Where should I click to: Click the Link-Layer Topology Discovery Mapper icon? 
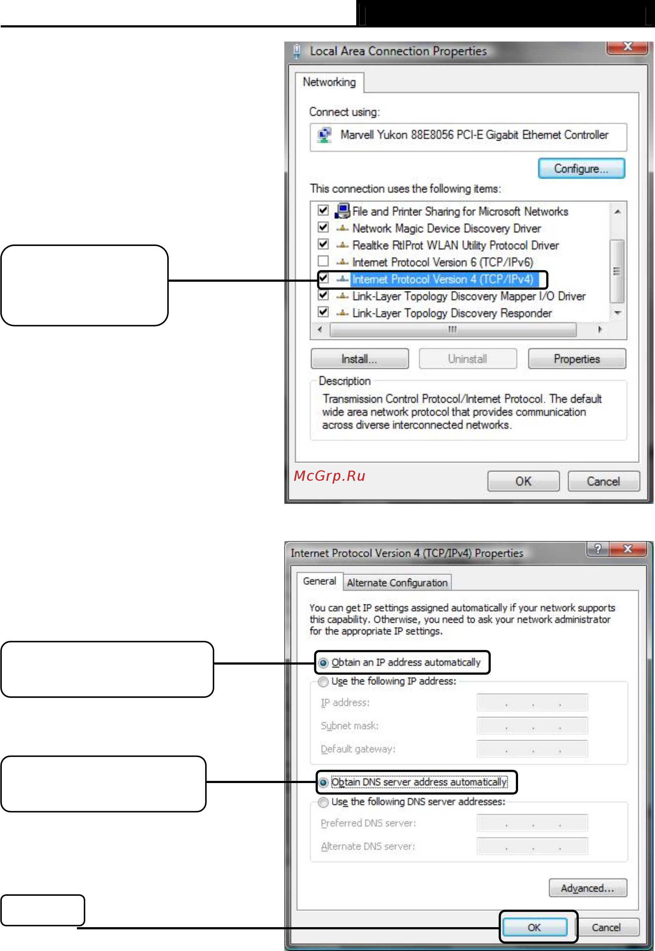point(342,296)
